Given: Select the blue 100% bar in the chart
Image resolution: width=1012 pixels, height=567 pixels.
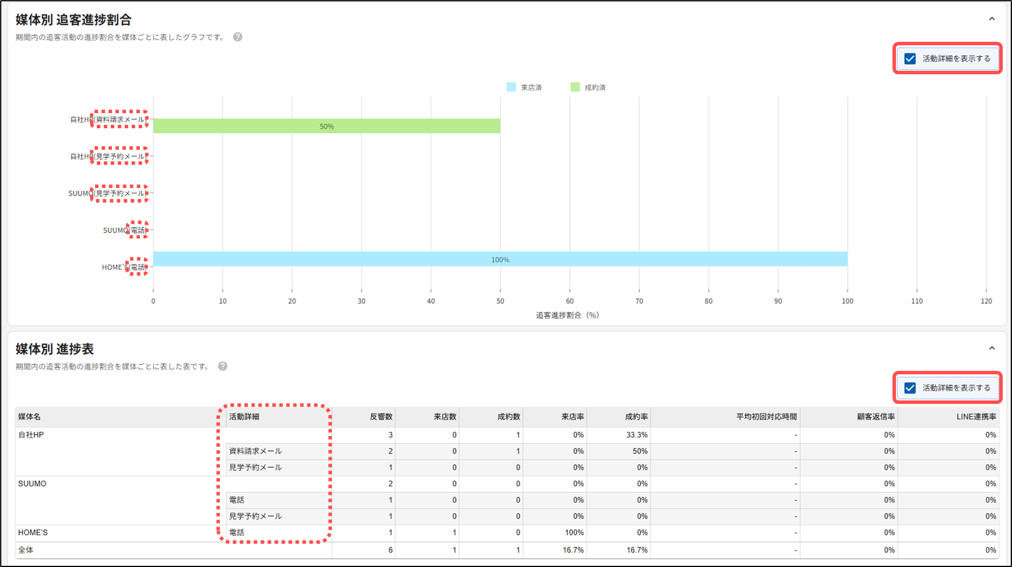Looking at the screenshot, I should [x=500, y=259].
